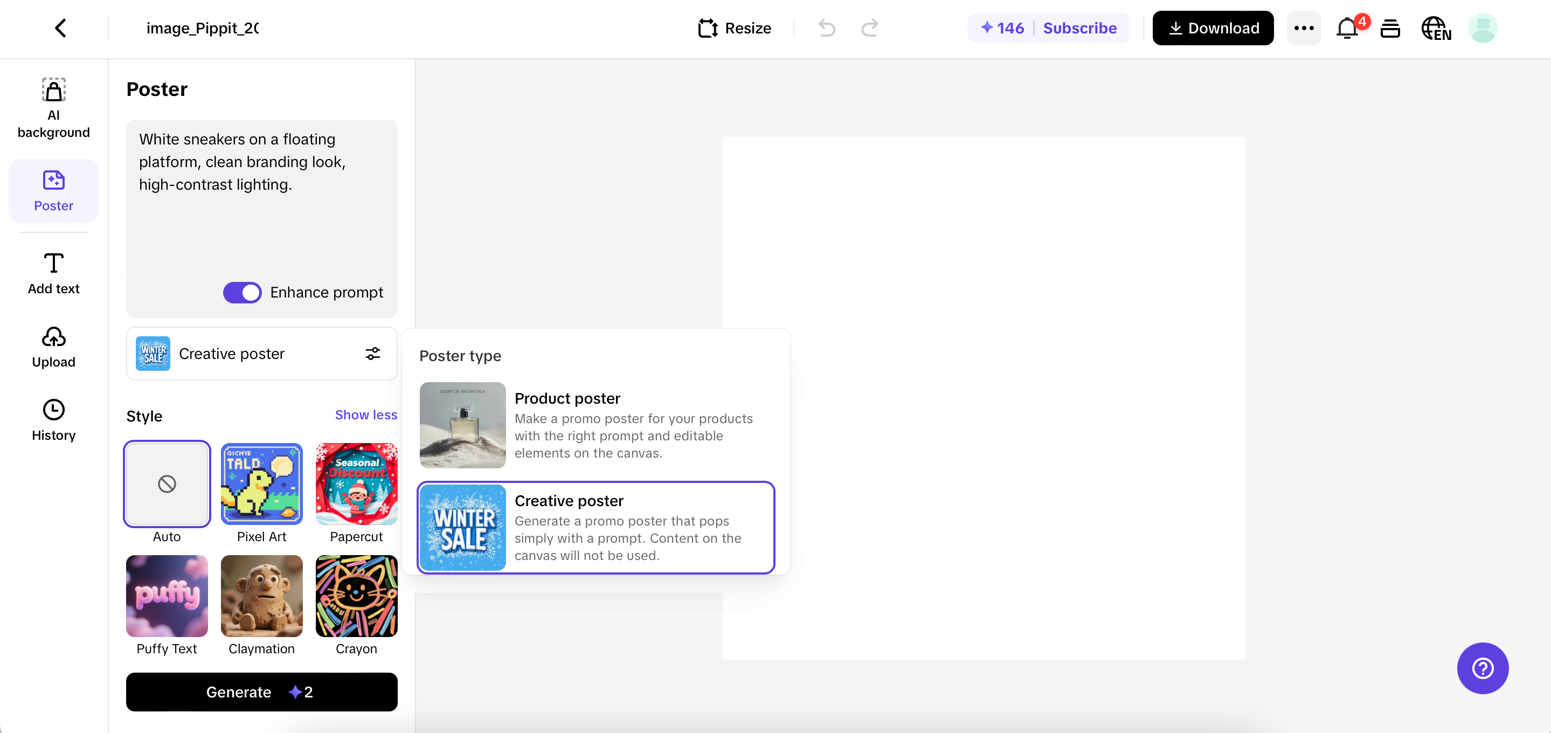
Task: Click the image_Pippit file name field
Action: (202, 27)
